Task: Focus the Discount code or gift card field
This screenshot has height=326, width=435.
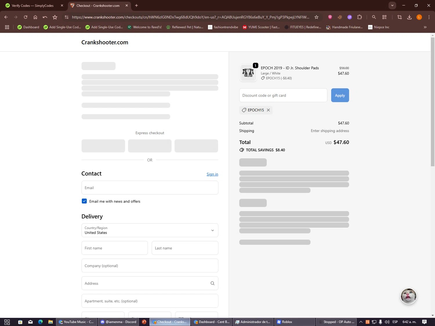Action: point(283,95)
